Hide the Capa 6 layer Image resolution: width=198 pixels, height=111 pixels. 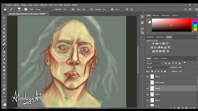click(148, 100)
